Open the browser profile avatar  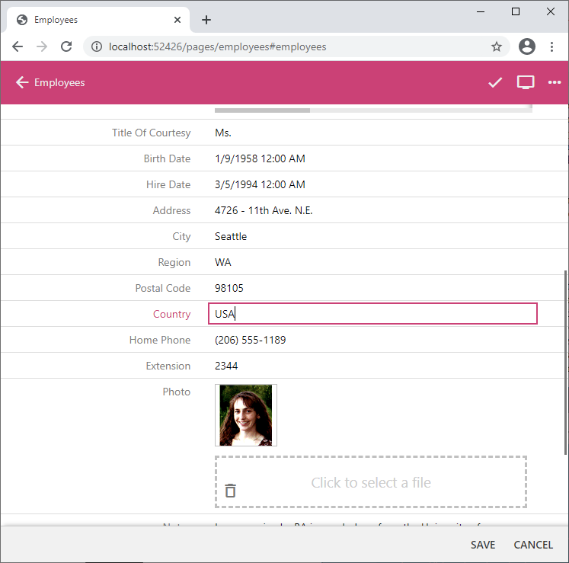click(x=526, y=46)
